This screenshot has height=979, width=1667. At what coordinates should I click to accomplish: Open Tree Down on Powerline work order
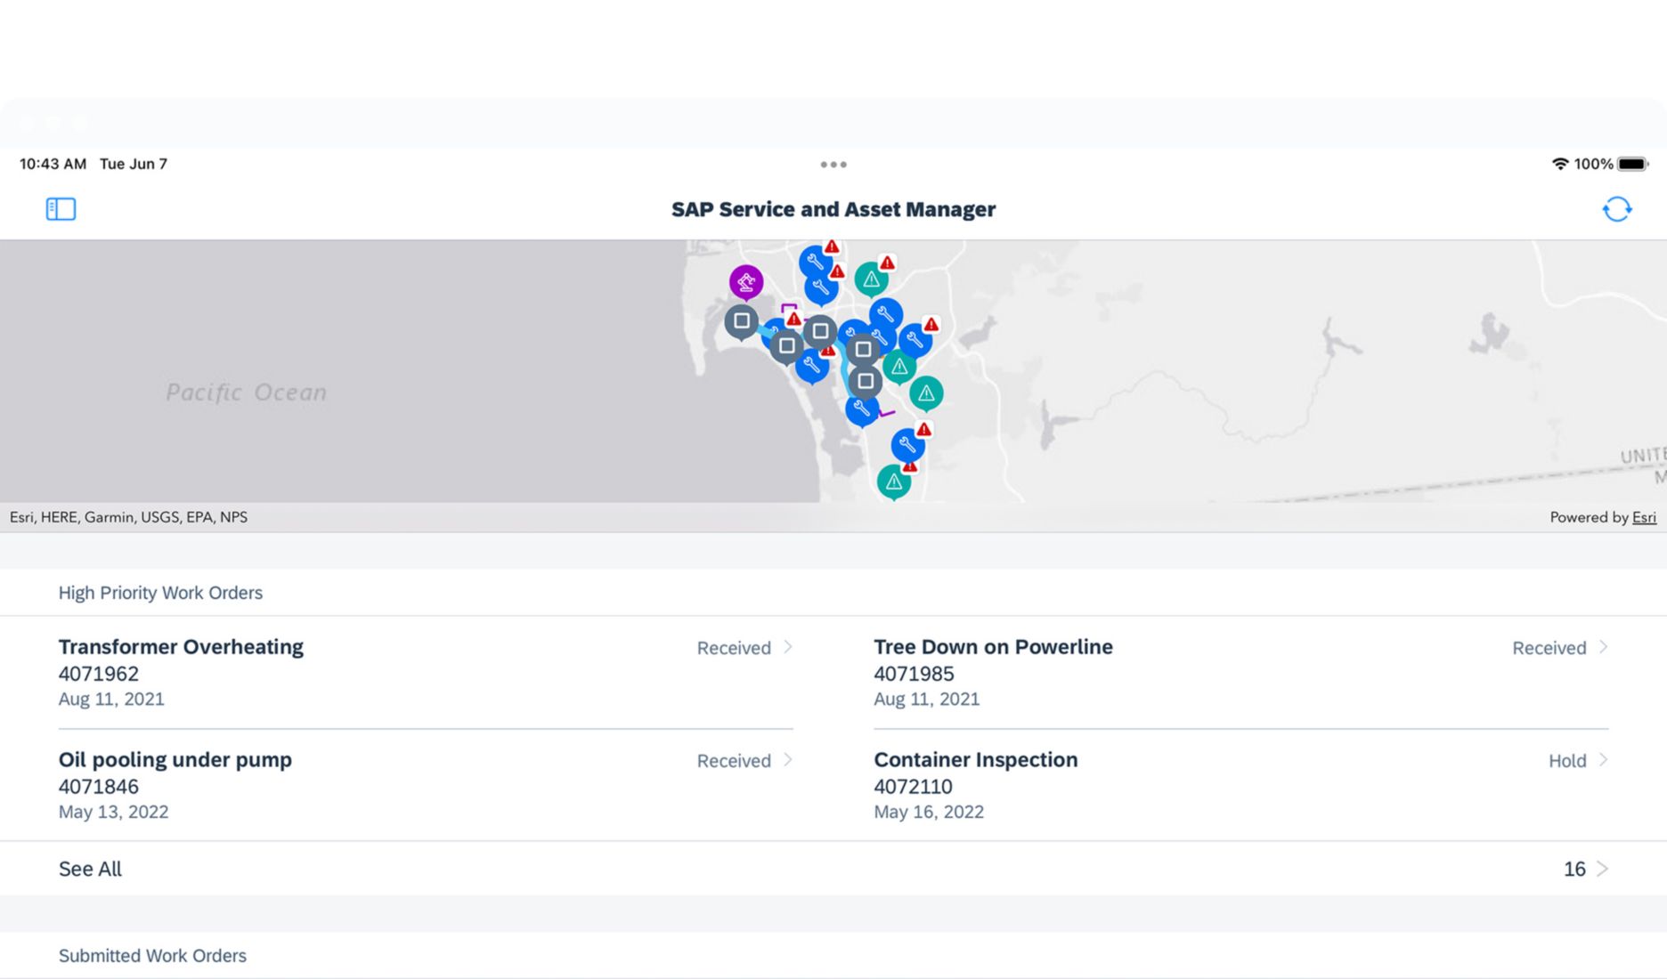993,647
